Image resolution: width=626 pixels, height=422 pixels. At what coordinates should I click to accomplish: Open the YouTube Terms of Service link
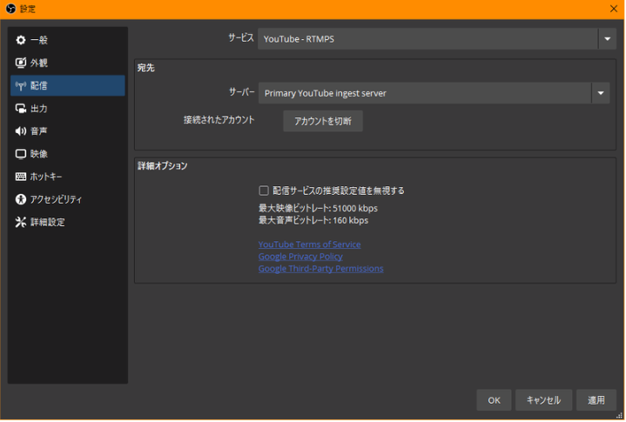(x=309, y=244)
